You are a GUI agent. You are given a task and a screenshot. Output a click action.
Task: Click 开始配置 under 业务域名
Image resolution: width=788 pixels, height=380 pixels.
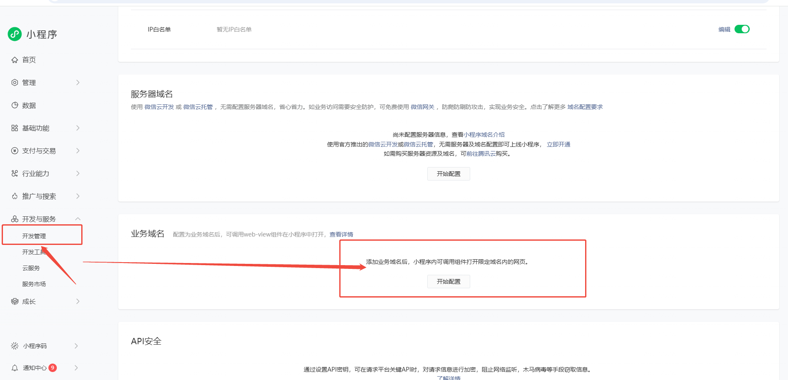click(448, 281)
